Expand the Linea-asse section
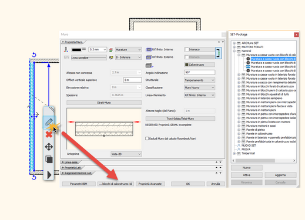Image resolution: width=305 pixels, height=220 pixels. [x=63, y=162]
